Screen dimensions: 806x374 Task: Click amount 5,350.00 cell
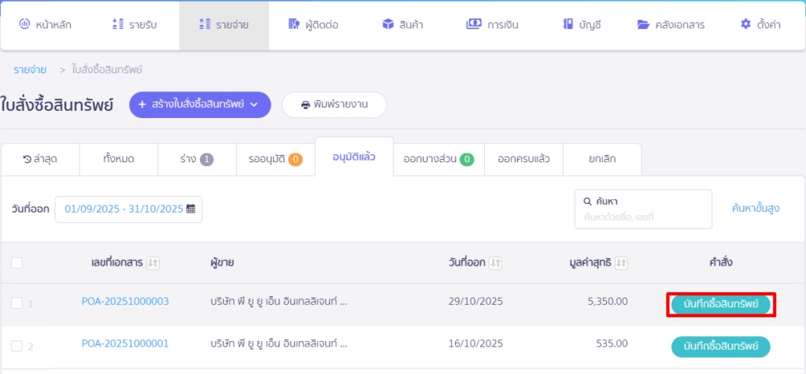607,302
